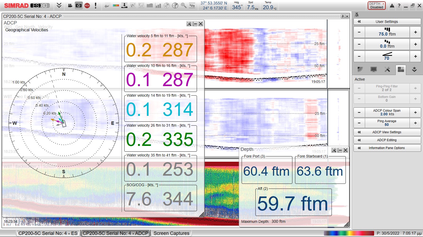Expand the User Settings menu

(387, 22)
